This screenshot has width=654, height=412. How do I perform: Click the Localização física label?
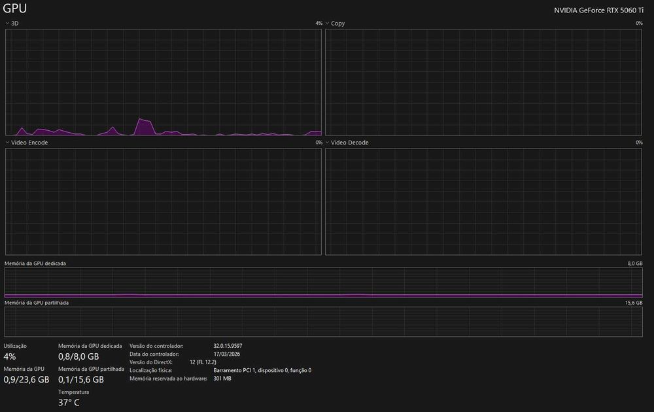(x=151, y=370)
